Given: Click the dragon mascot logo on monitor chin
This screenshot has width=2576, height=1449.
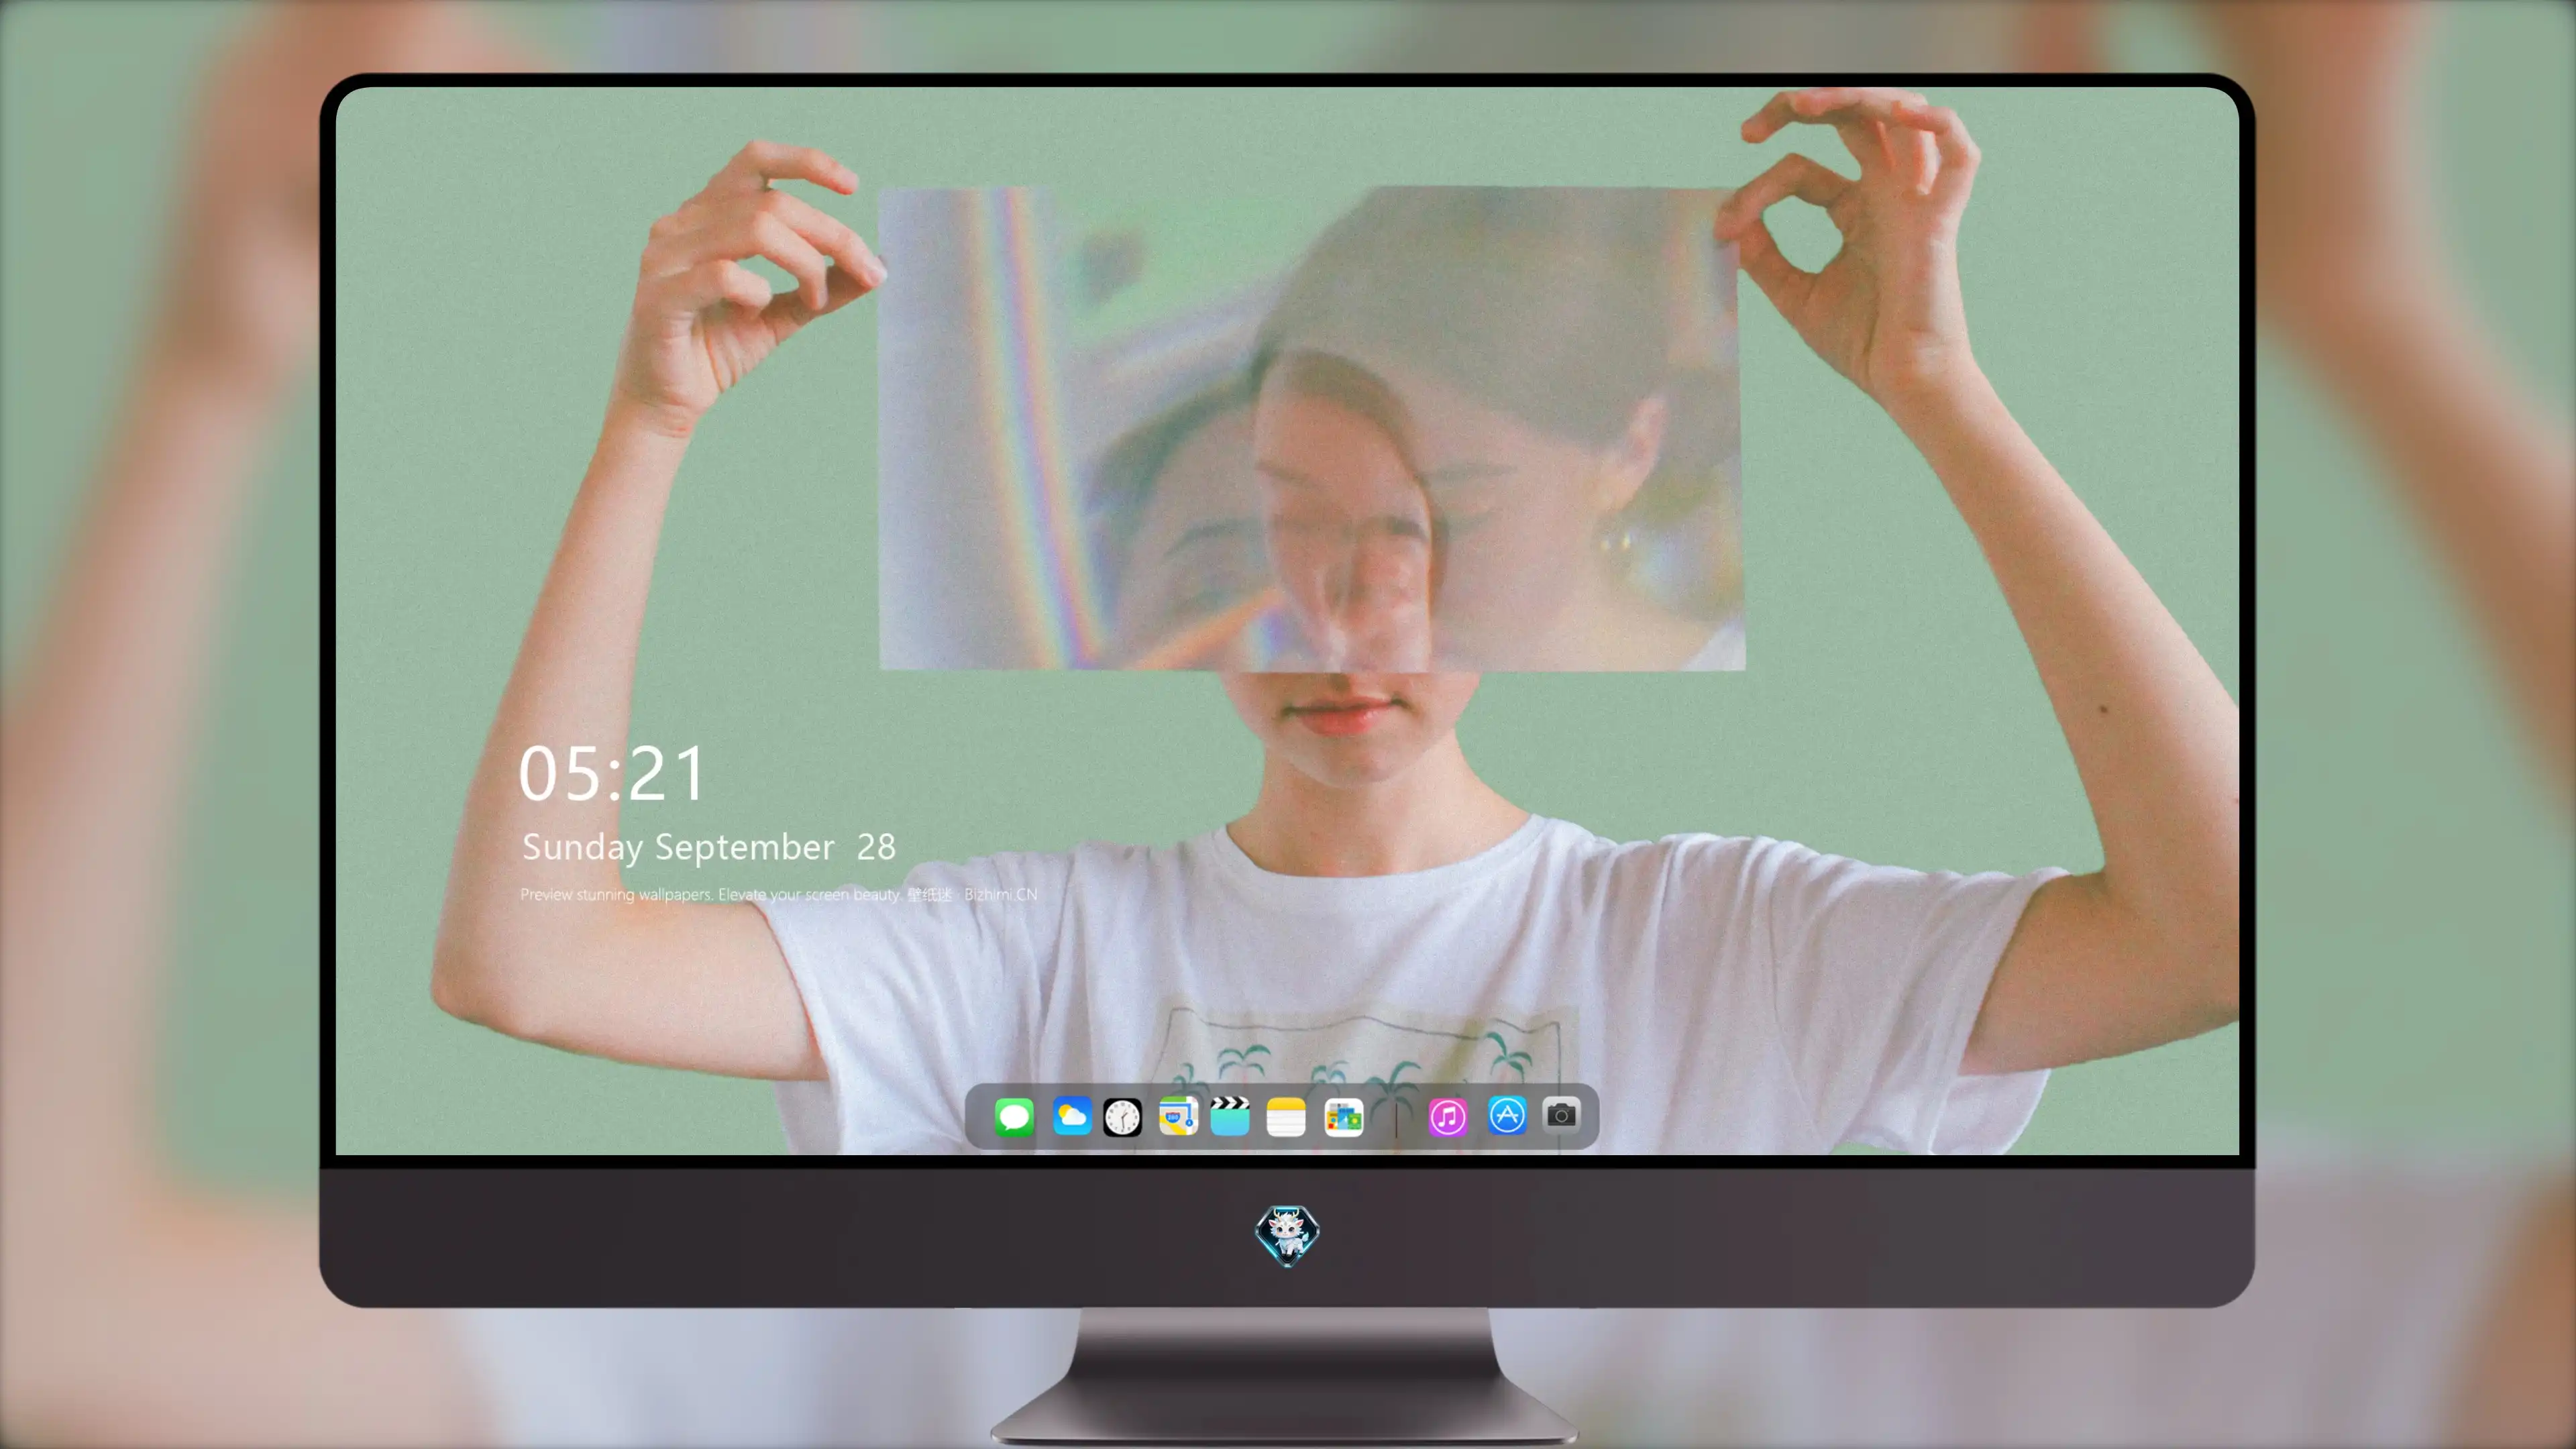Looking at the screenshot, I should 1287,1236.
